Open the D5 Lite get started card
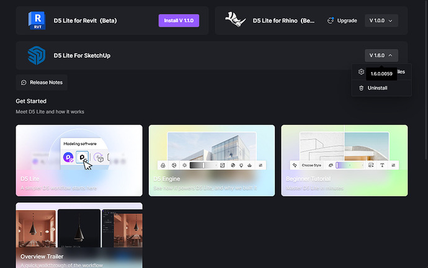Viewport: 428px width, 268px height. pyautogui.click(x=79, y=161)
